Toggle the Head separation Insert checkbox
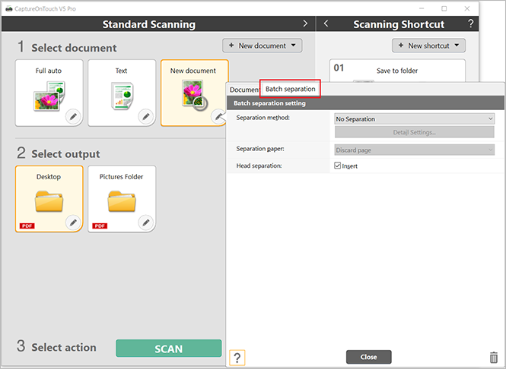Viewport: 506px width, 369px height. click(x=338, y=166)
